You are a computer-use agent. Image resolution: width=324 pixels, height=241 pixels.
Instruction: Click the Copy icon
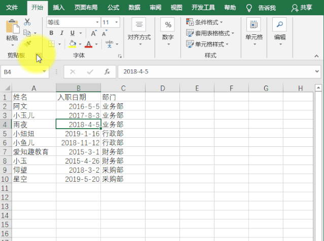[27, 33]
